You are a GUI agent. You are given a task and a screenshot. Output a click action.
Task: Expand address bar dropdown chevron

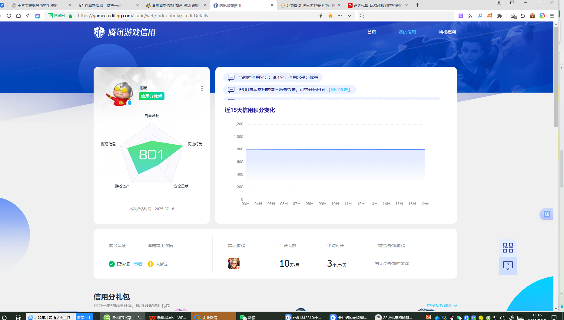click(350, 16)
